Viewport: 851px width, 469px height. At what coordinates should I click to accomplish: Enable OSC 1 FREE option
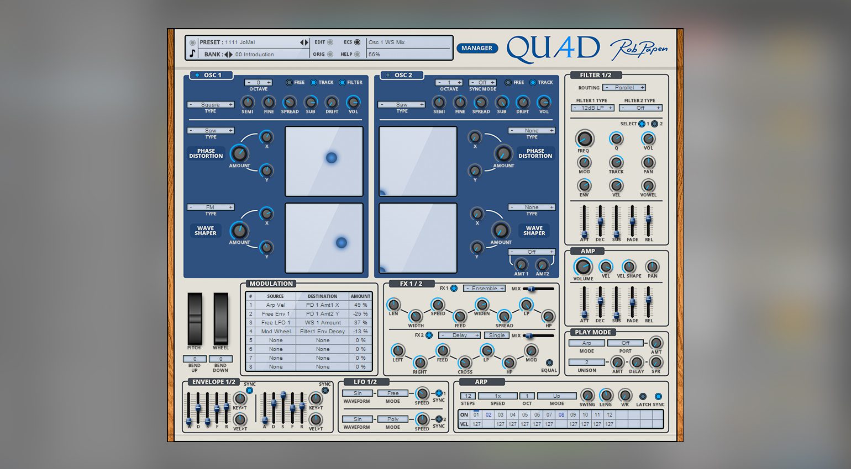pyautogui.click(x=289, y=82)
